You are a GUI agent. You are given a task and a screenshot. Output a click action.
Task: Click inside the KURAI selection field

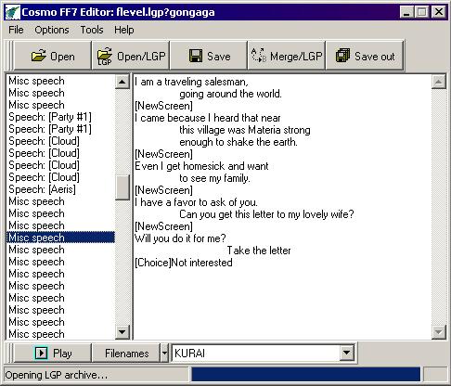point(256,353)
